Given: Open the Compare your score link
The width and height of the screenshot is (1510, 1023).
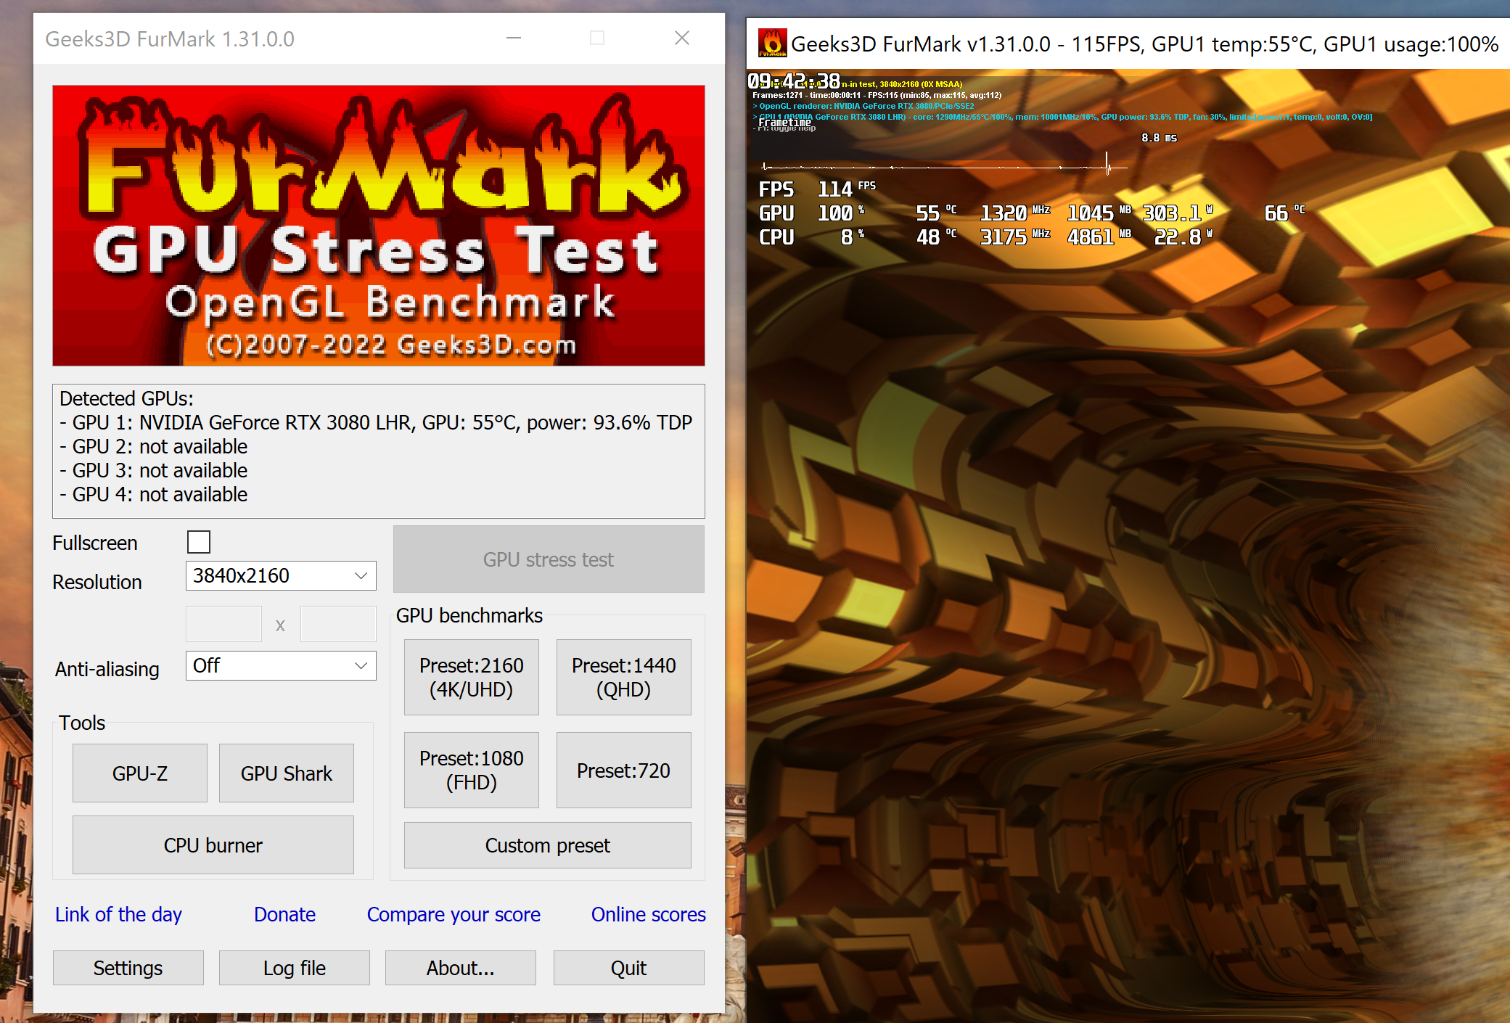Looking at the screenshot, I should click(454, 914).
